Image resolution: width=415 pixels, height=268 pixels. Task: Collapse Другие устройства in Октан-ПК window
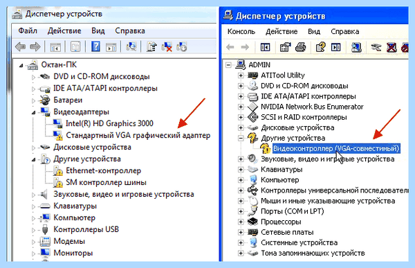click(x=34, y=159)
